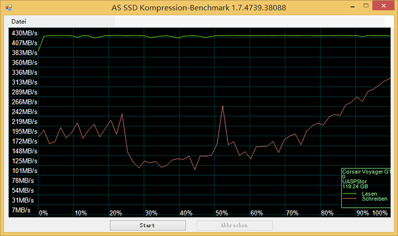Click the 119.24 GB capacity text
This screenshot has width=398, height=236.
[x=355, y=186]
